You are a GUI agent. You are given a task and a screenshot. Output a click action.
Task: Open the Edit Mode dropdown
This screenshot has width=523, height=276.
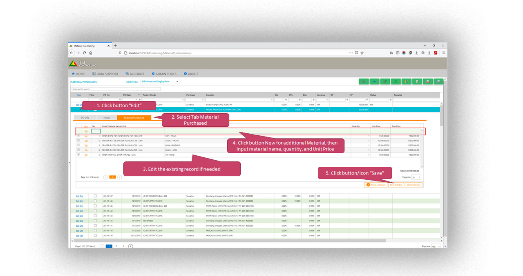click(160, 81)
